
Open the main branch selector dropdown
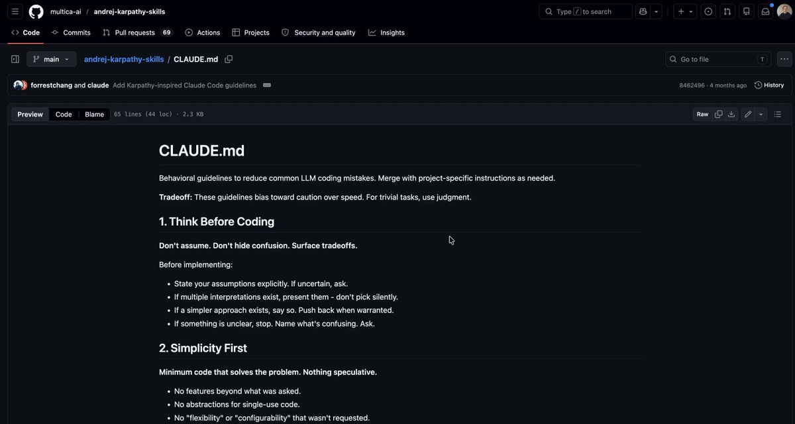(x=51, y=59)
